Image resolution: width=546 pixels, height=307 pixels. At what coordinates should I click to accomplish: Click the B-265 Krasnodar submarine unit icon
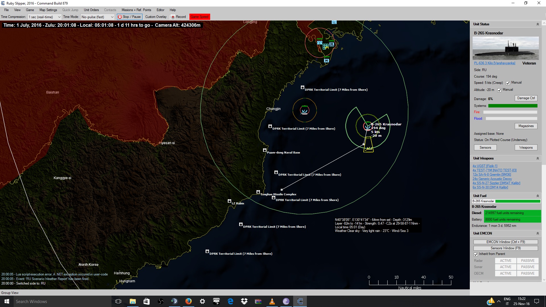click(367, 126)
